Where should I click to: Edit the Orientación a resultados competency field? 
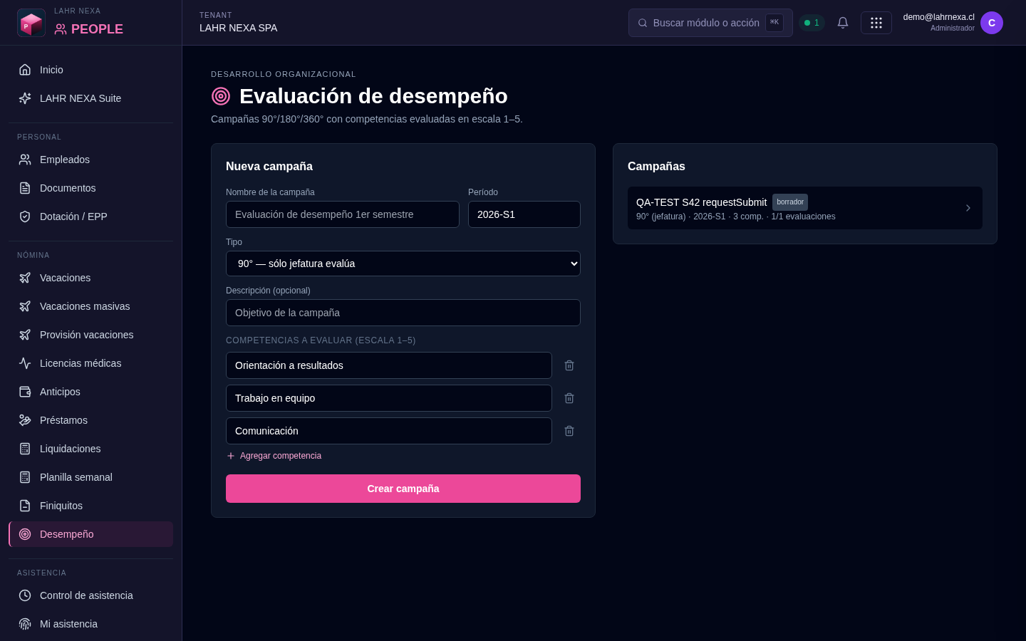389,365
